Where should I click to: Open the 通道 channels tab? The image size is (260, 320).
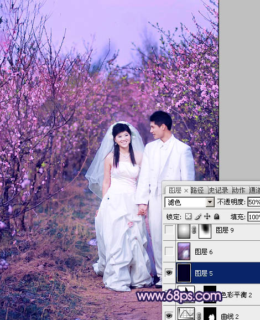pyautogui.click(x=254, y=190)
